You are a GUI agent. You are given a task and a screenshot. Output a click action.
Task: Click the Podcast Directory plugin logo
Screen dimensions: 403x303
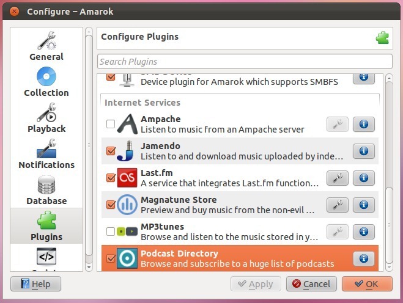(127, 258)
